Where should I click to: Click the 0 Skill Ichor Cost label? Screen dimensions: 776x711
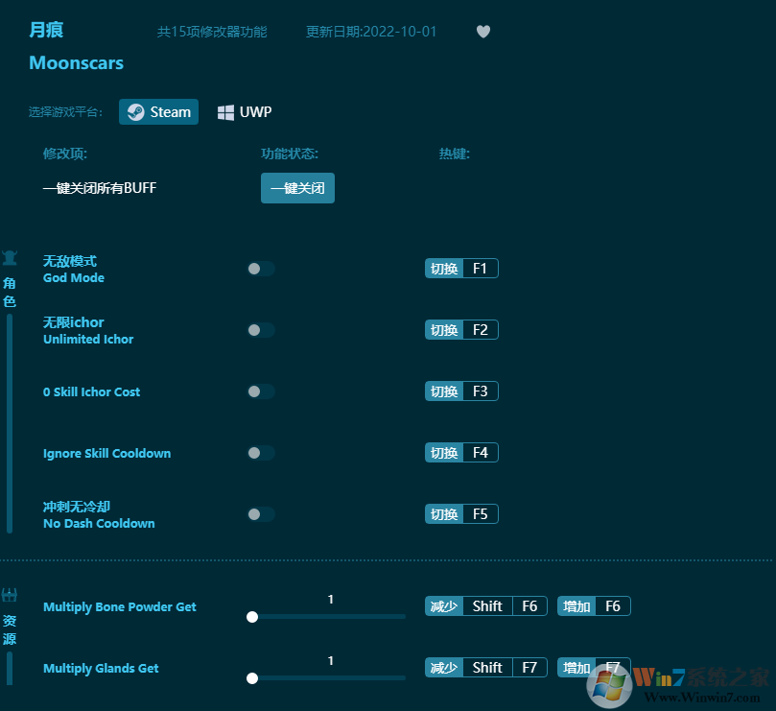click(x=91, y=391)
